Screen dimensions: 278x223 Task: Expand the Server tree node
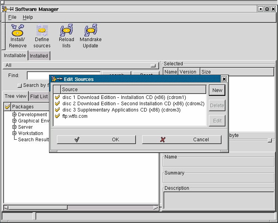coord(15,127)
